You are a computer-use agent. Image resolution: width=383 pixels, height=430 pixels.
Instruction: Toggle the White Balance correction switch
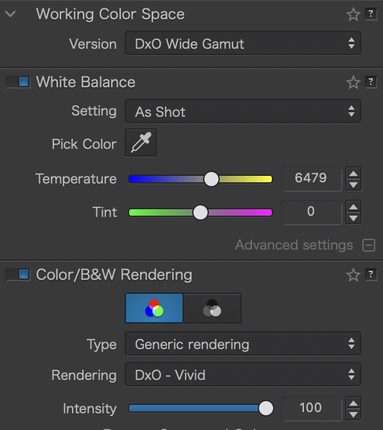coord(17,82)
